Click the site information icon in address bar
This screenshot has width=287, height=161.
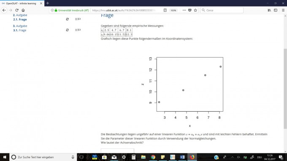point(52,10)
